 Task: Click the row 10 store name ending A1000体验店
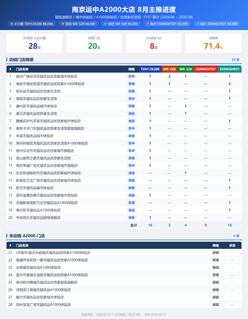[x=52, y=144]
